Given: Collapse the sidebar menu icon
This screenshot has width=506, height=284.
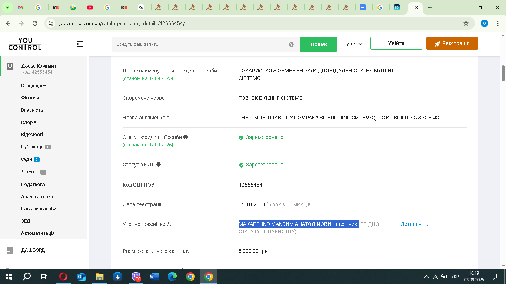Looking at the screenshot, I should (80, 44).
